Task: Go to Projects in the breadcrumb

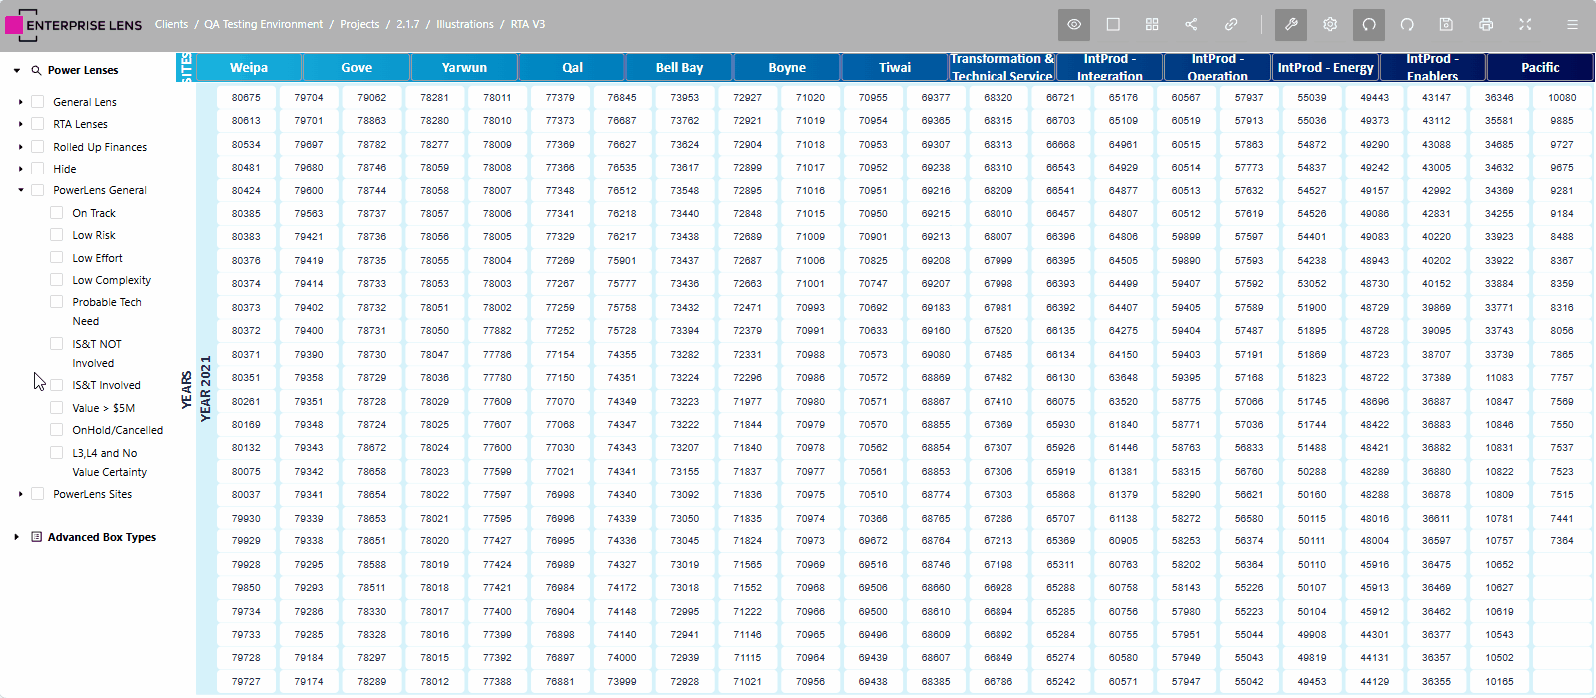Action: [x=359, y=24]
